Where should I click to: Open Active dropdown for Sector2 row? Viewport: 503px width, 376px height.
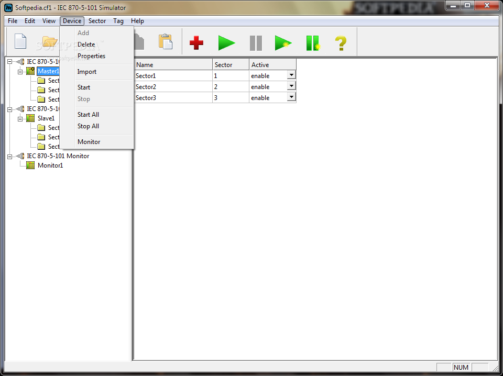click(x=291, y=86)
